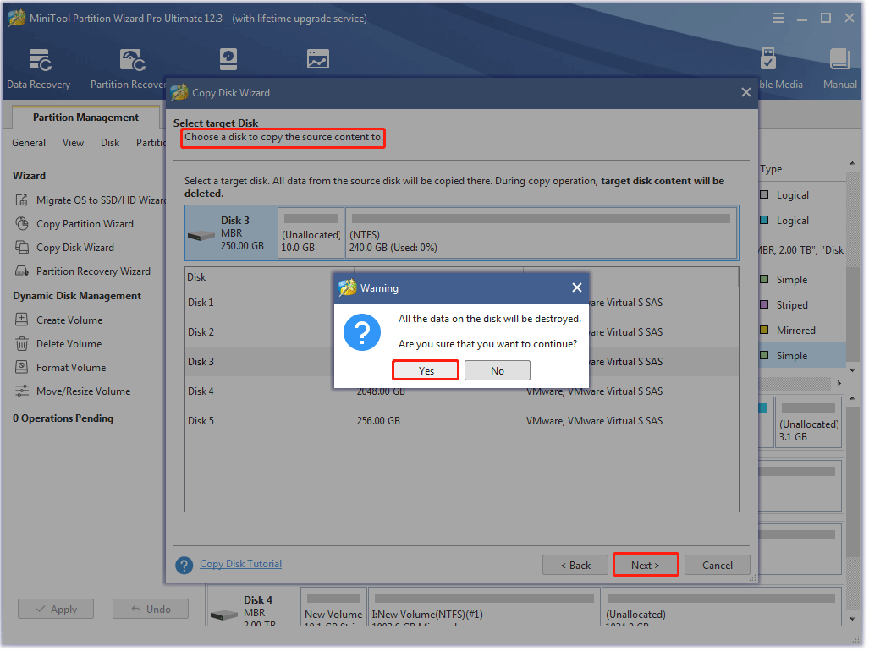Launch Migrate OS to SSD/HD Wizard
Viewport: 869px width, 651px height.
point(91,201)
